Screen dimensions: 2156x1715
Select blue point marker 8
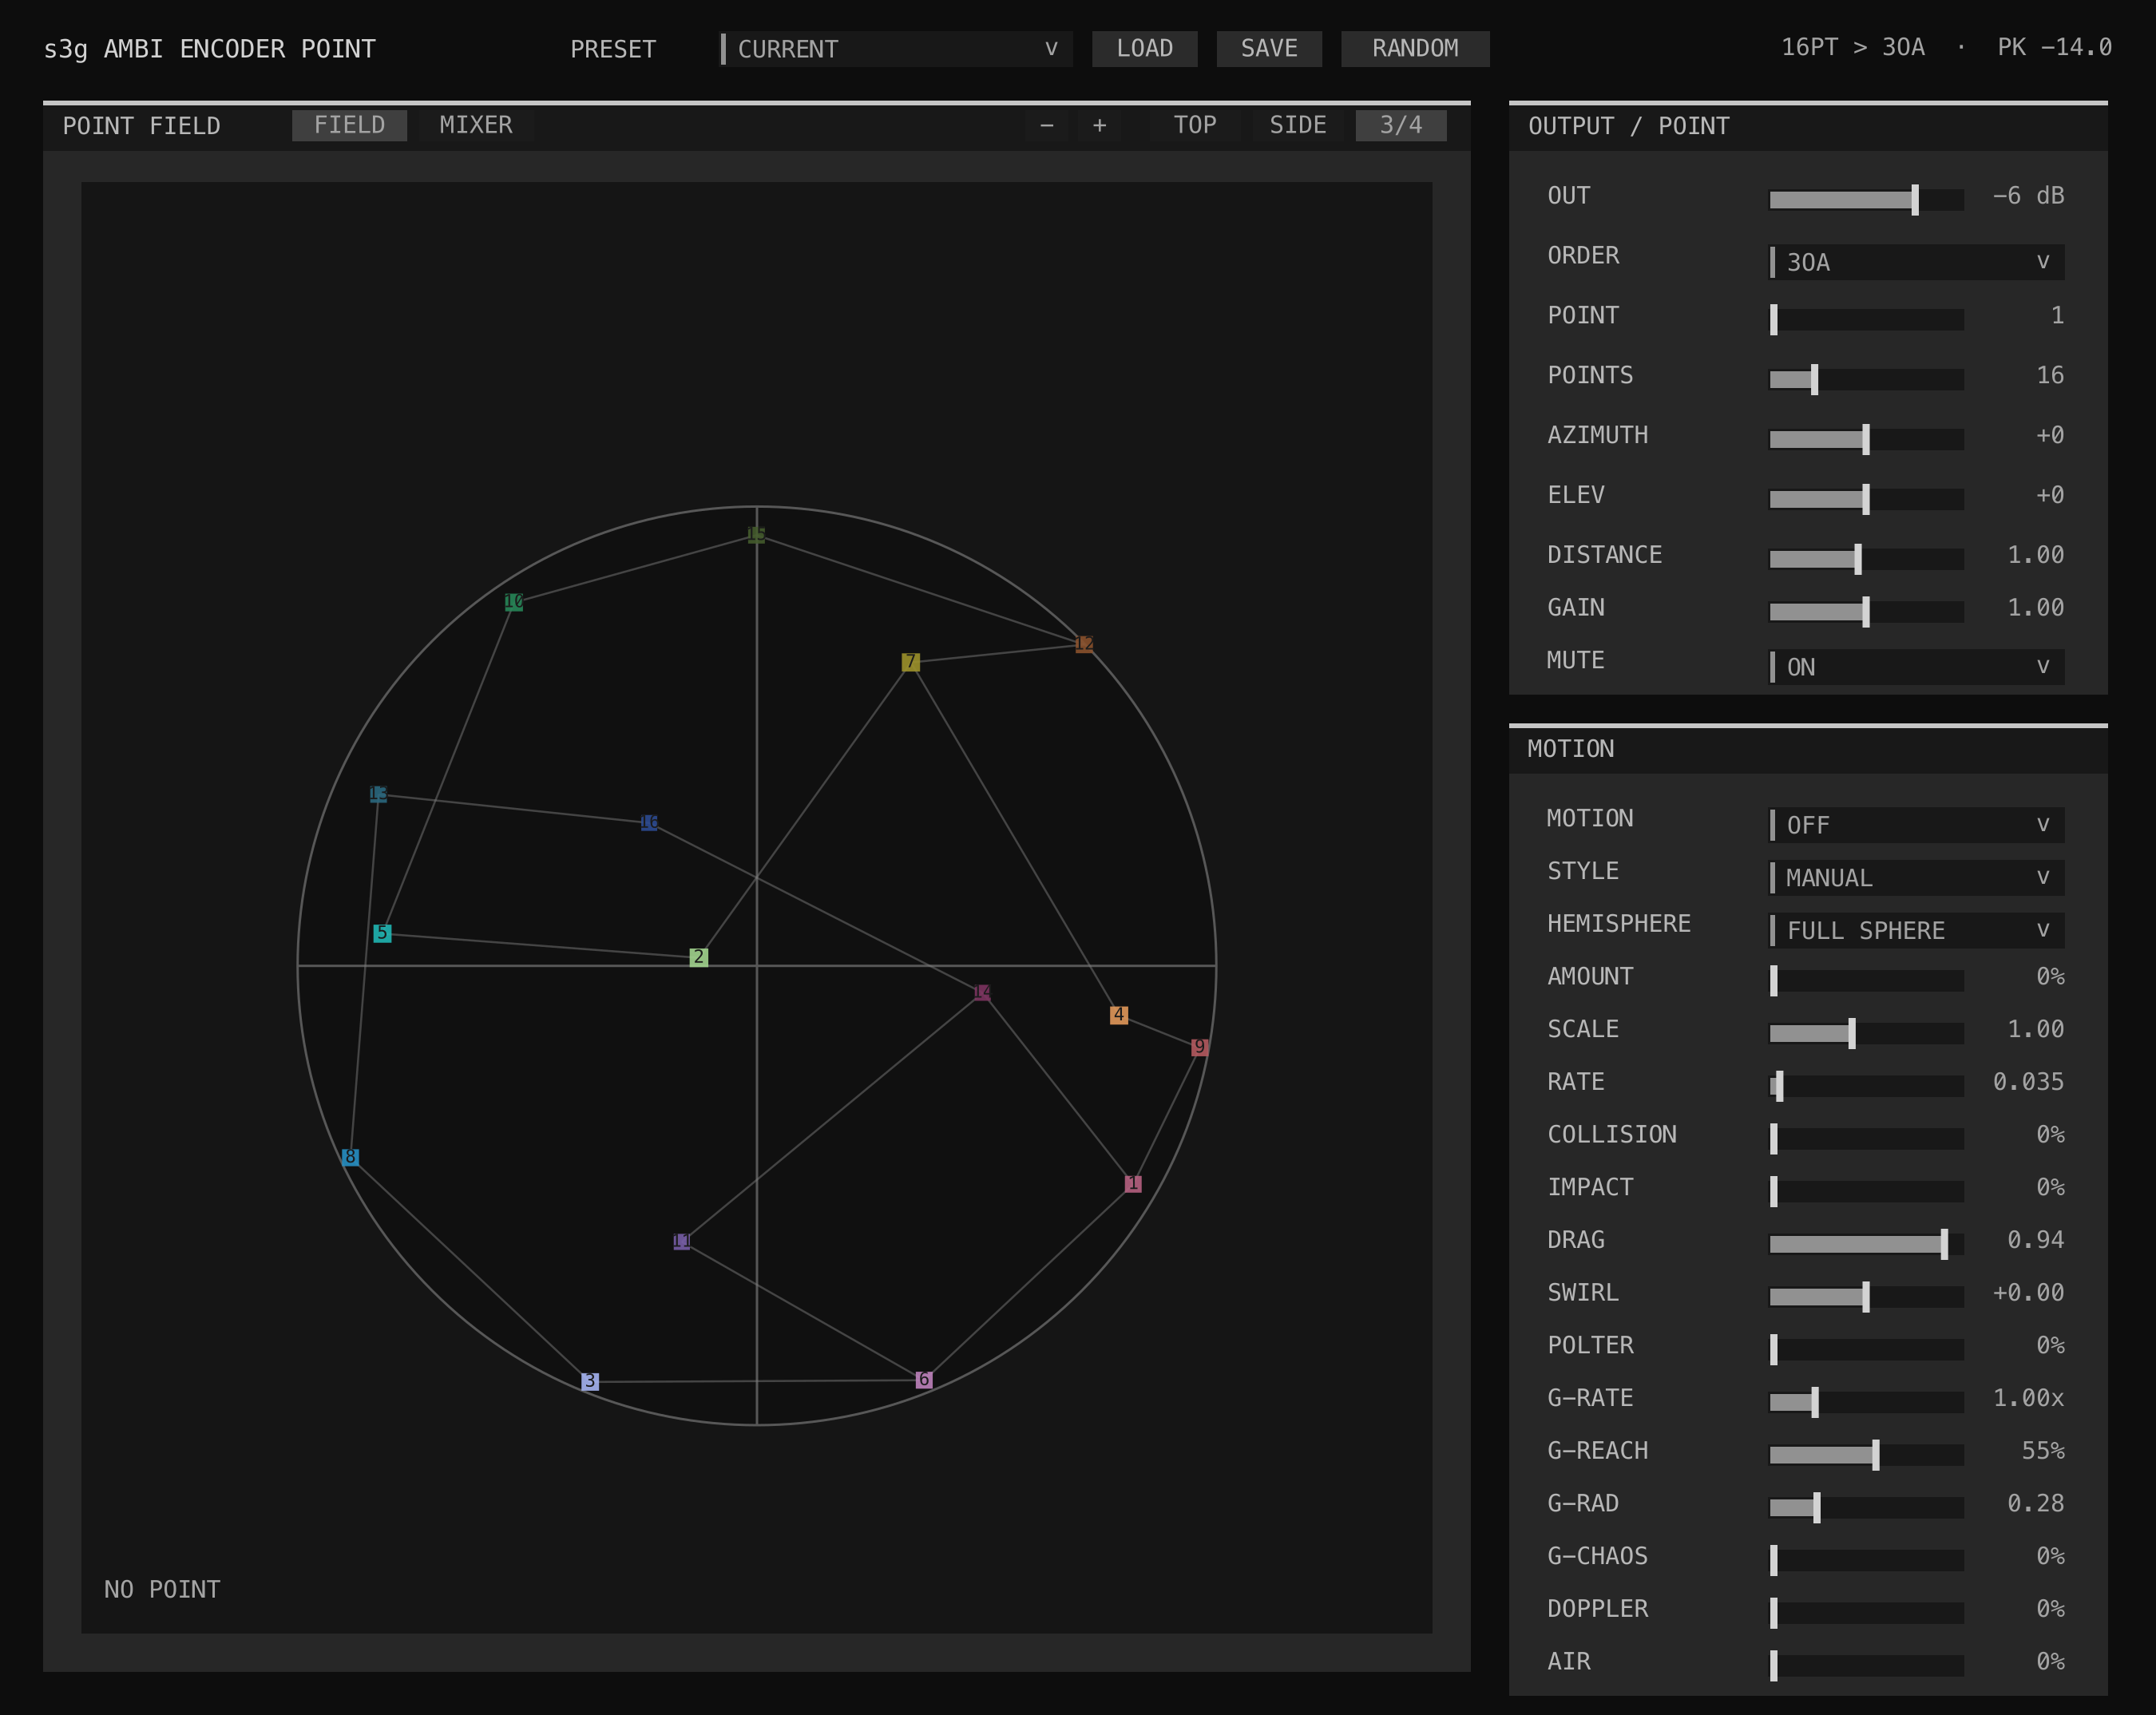coord(350,1157)
